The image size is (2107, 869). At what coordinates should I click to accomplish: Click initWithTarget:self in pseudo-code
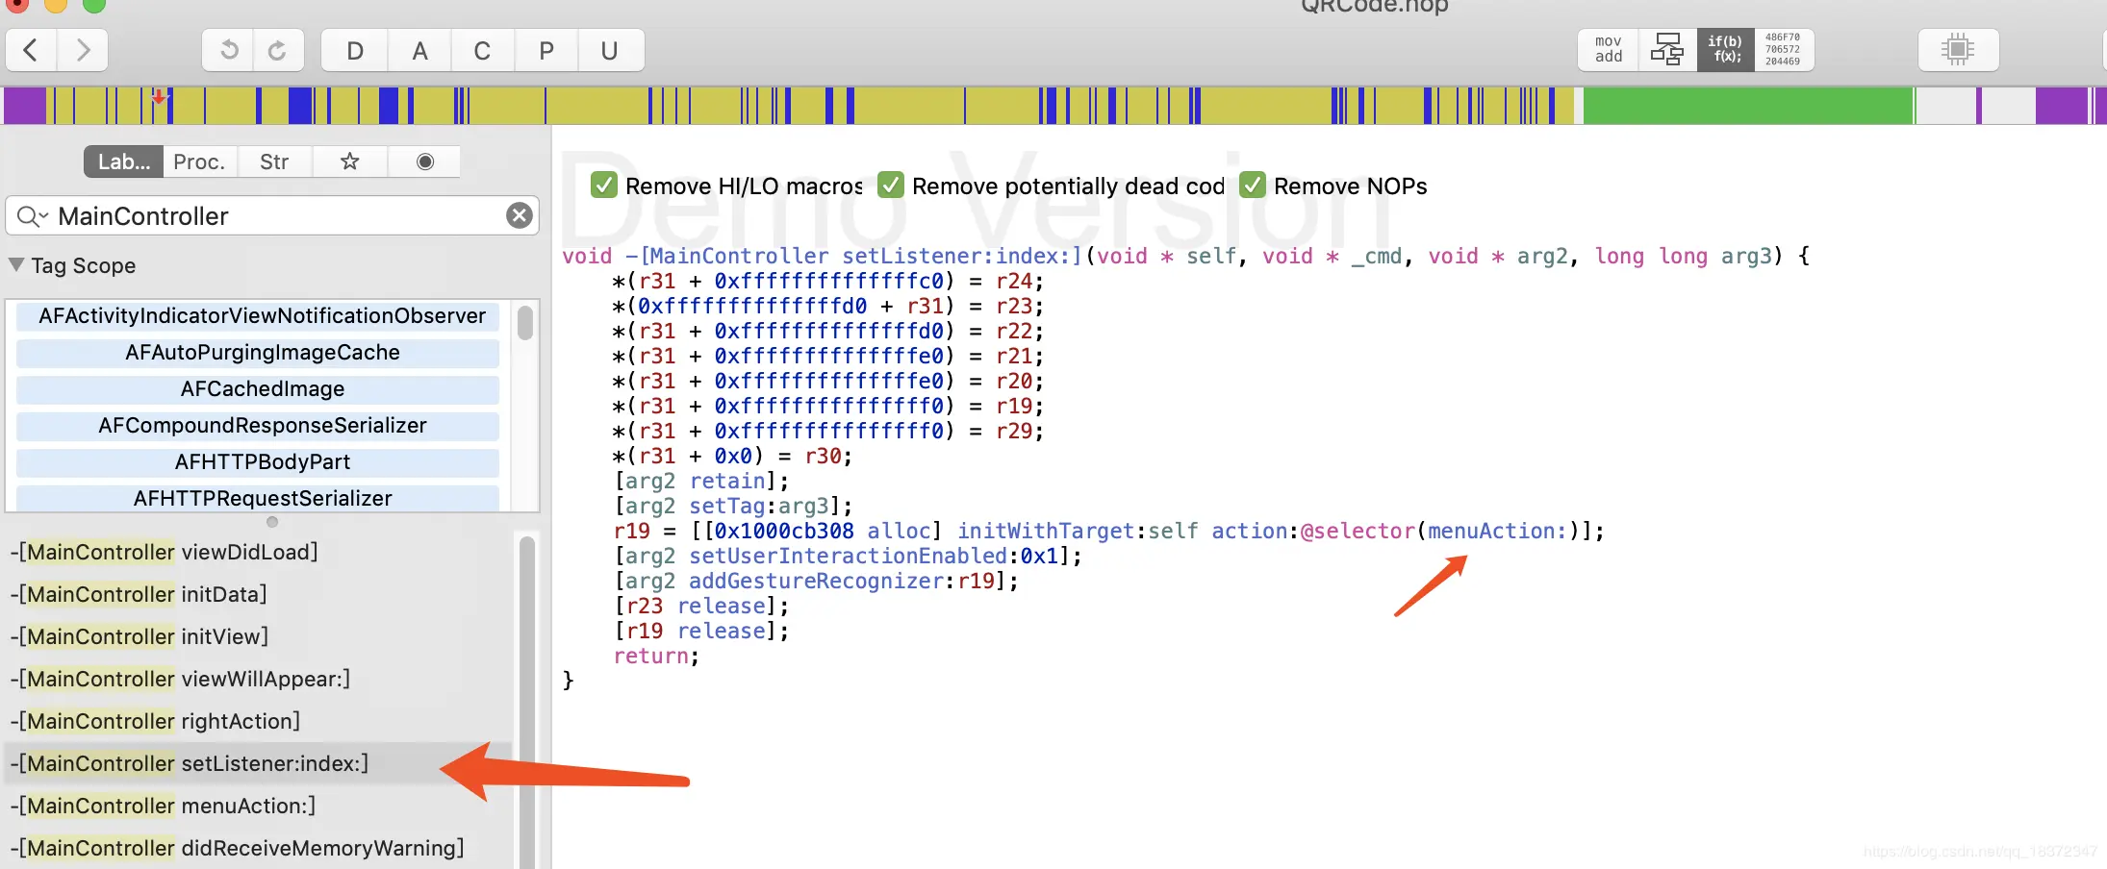point(1078,531)
